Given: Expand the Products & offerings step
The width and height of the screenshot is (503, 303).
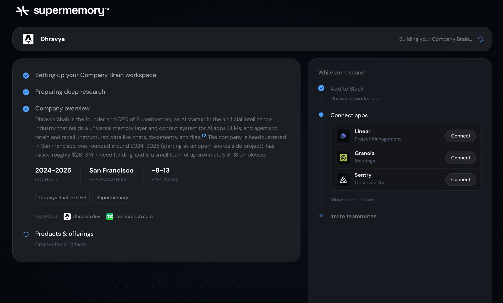Looking at the screenshot, I should pos(64,234).
